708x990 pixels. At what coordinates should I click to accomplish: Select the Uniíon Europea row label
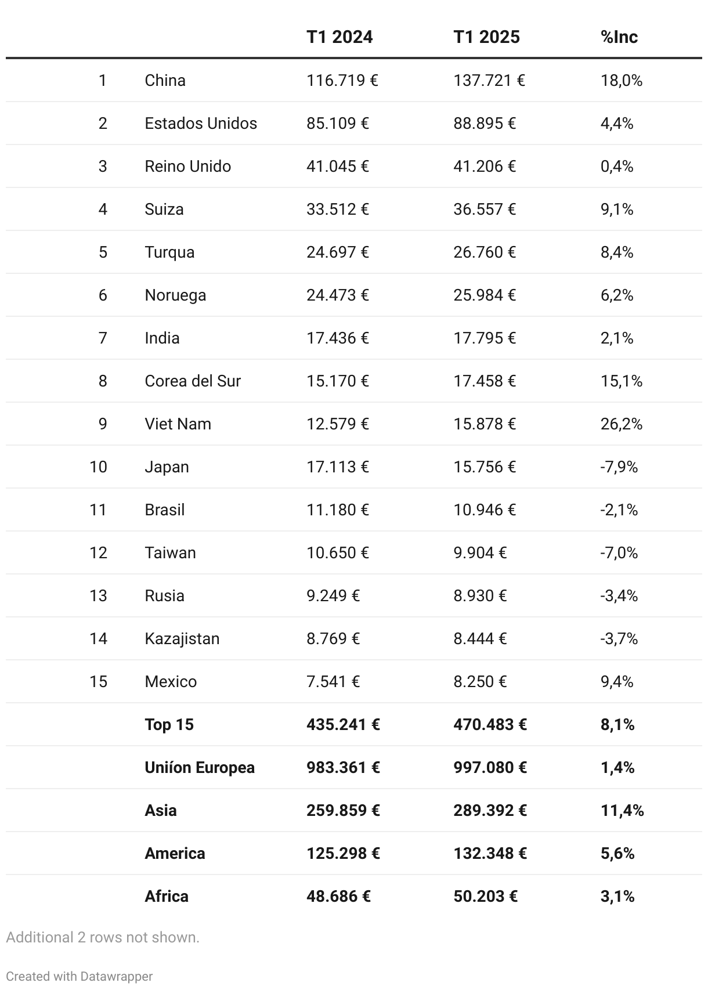point(200,767)
